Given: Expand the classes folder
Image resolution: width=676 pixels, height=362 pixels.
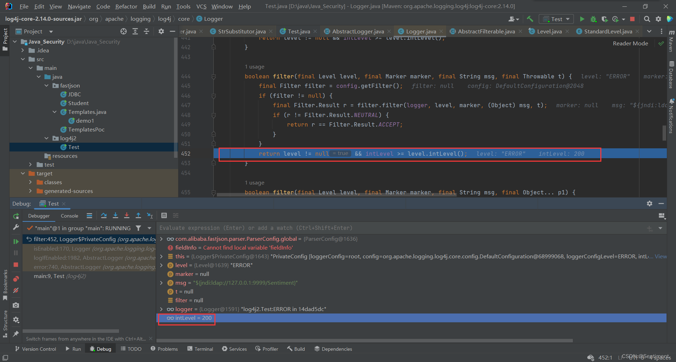Looking at the screenshot, I should (31, 182).
